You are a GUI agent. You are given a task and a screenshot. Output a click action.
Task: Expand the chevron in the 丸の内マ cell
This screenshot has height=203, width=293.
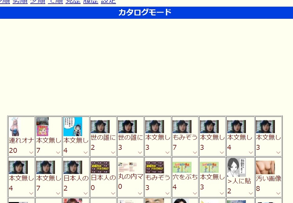click(x=140, y=193)
